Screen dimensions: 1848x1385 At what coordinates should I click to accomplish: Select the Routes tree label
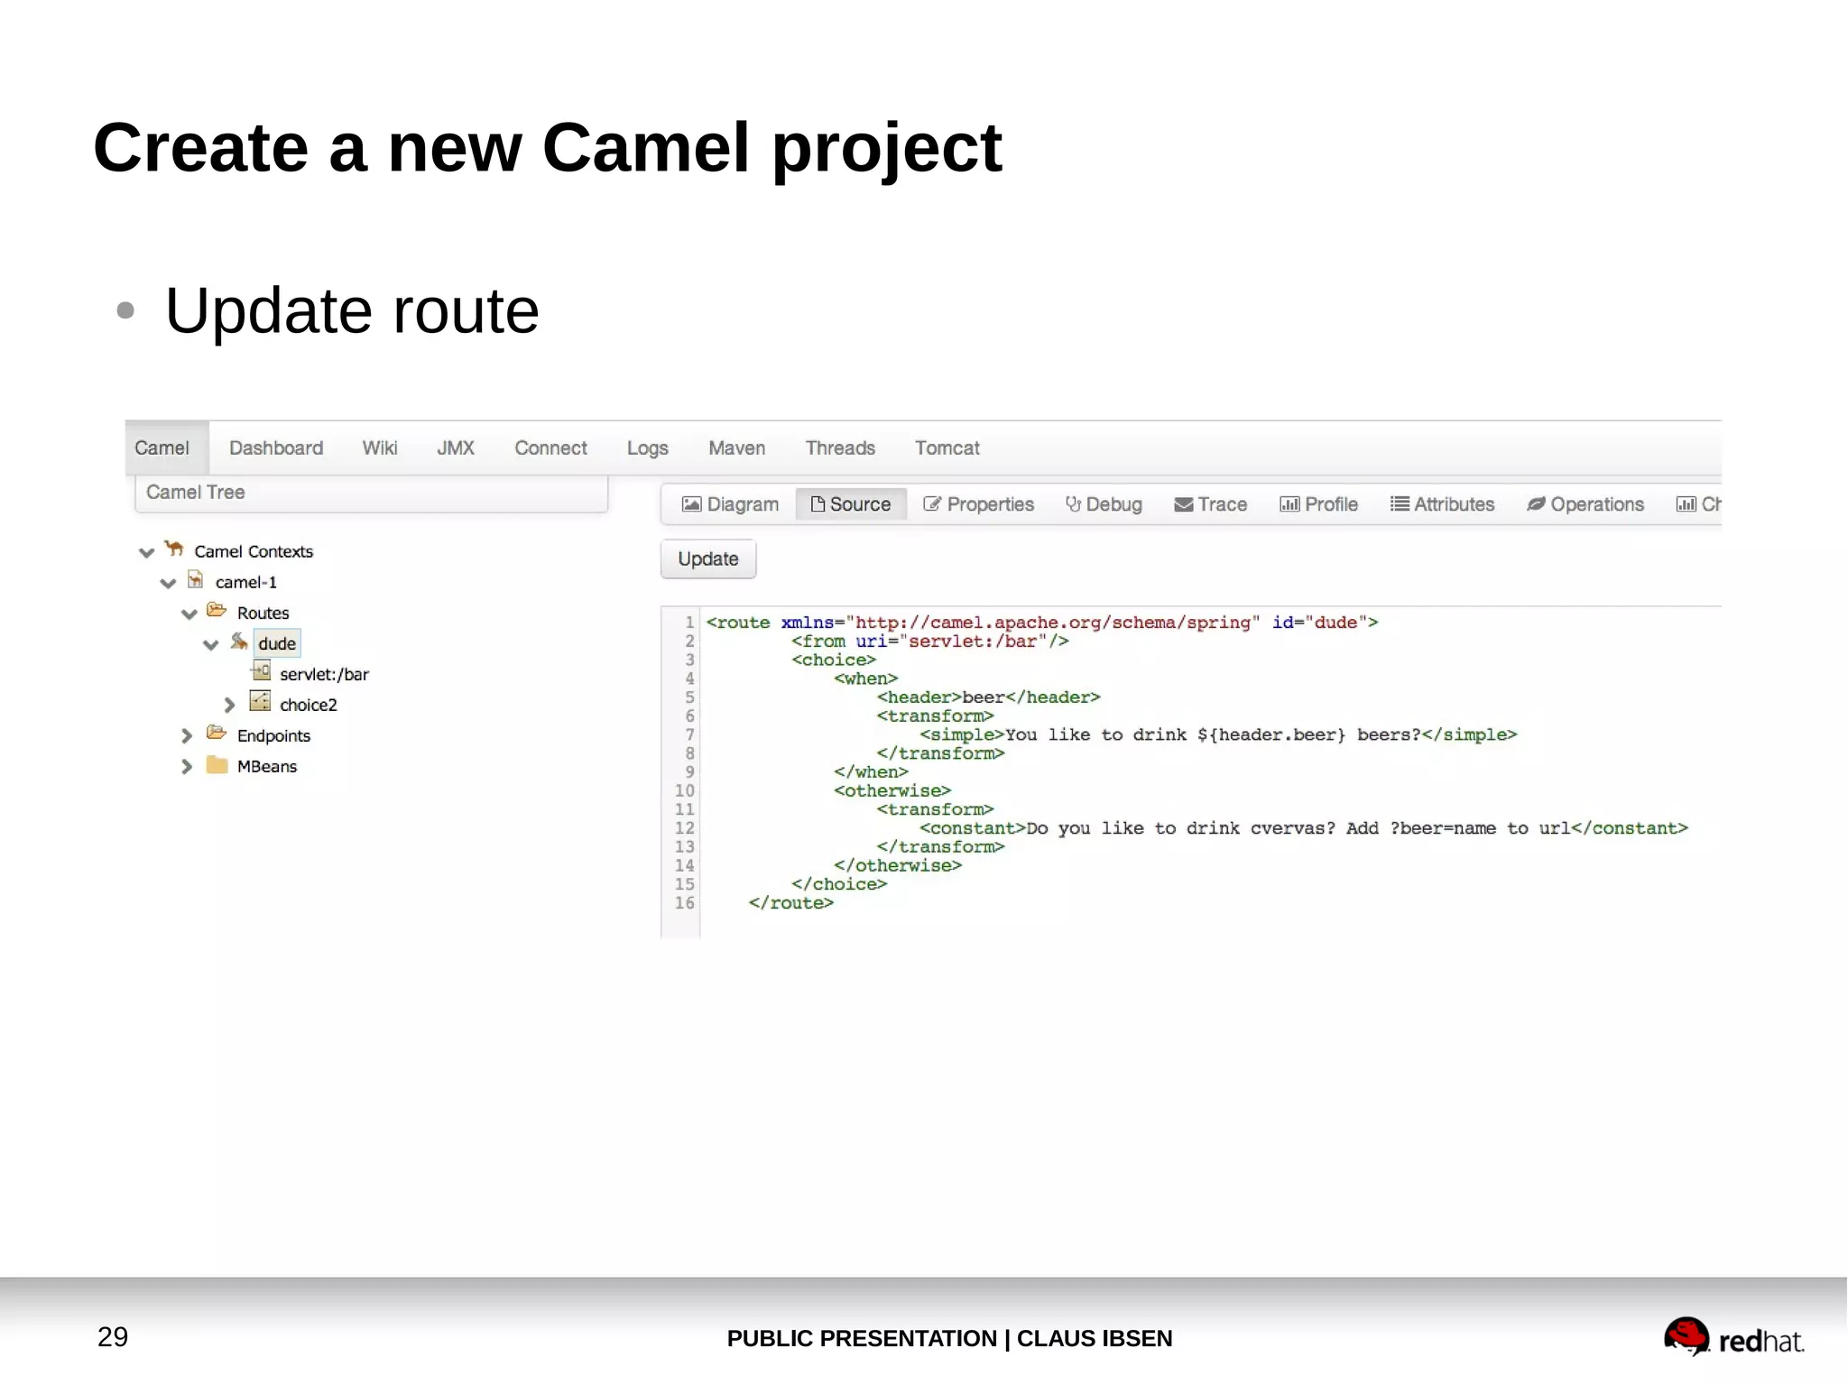(x=263, y=613)
